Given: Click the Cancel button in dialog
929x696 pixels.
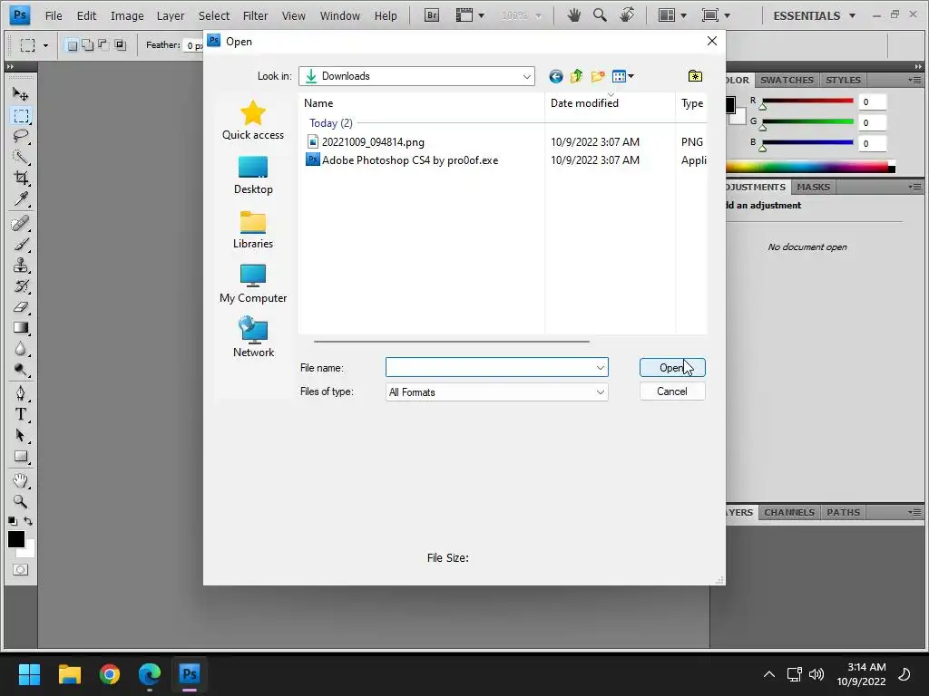Looking at the screenshot, I should (672, 391).
